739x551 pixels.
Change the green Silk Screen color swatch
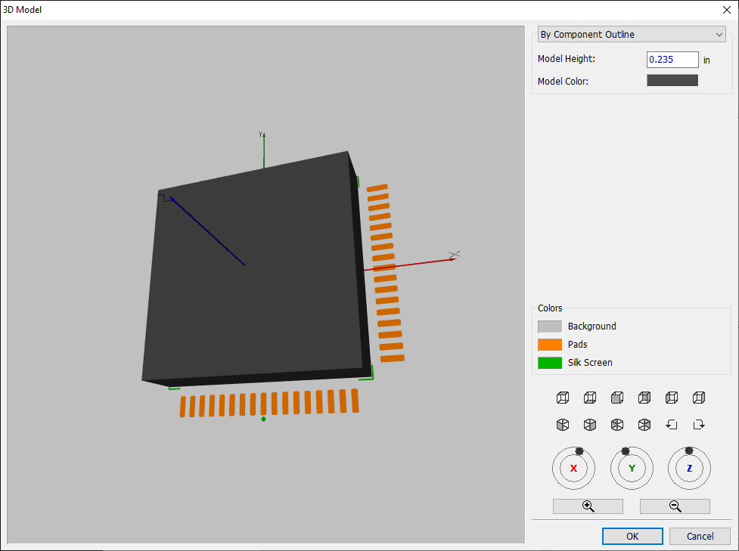pos(550,363)
